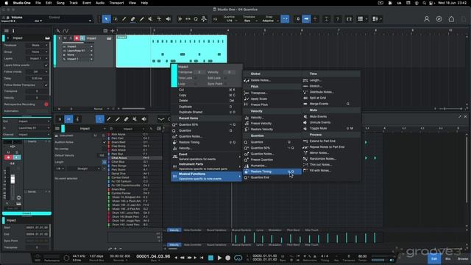The width and height of the screenshot is (471, 265).
Task: Click the Browse button at bottom right
Action: [463, 258]
